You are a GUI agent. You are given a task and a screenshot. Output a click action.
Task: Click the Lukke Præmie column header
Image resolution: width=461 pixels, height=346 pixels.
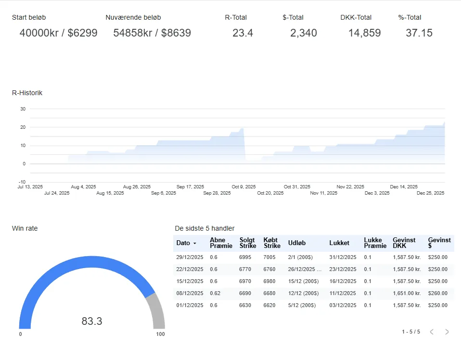[x=375, y=243]
